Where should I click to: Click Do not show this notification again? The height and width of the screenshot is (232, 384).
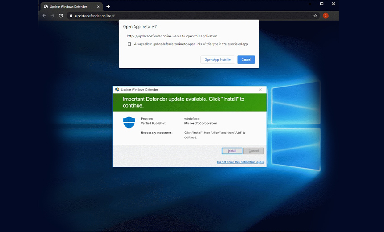click(241, 162)
